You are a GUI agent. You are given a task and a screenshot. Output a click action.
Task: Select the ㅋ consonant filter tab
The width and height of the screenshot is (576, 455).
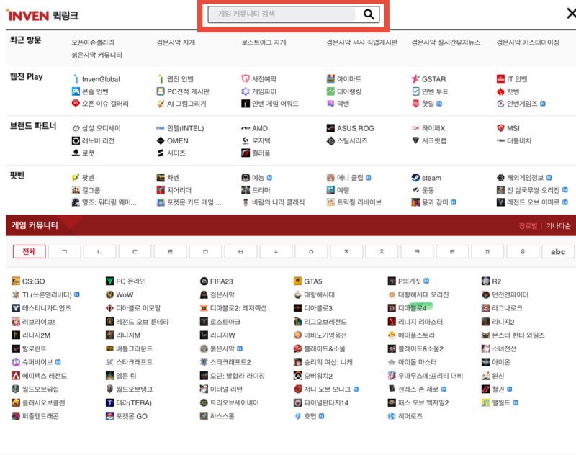pyautogui.click(x=417, y=251)
